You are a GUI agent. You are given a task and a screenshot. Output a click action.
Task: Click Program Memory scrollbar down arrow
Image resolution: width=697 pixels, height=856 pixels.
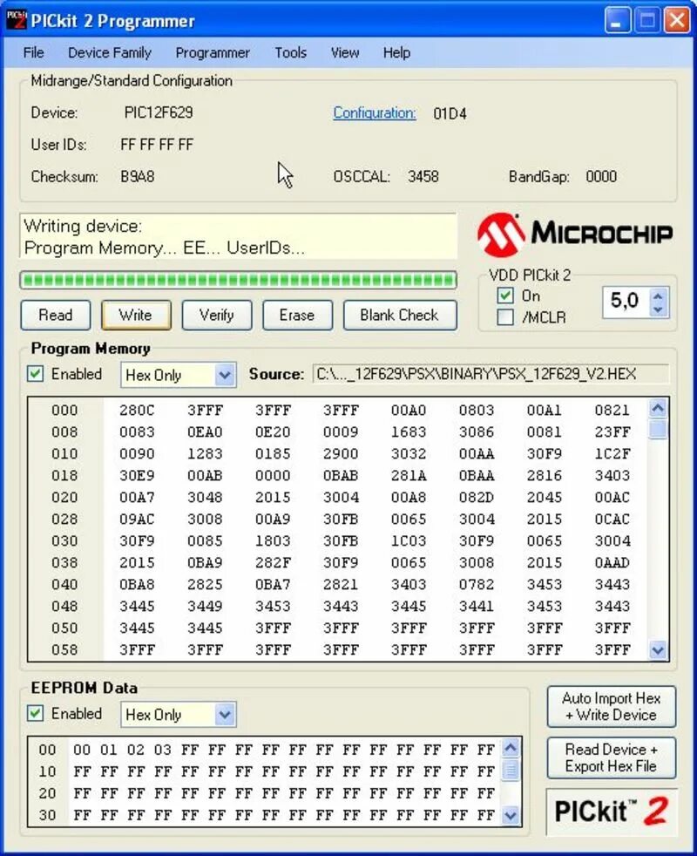pos(658,649)
